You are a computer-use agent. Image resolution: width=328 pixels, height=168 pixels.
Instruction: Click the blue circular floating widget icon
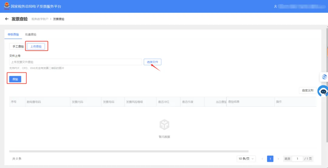click(324, 77)
